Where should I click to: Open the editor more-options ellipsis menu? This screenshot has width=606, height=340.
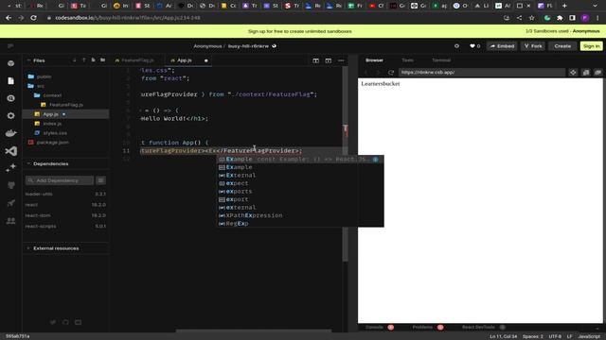tap(341, 60)
